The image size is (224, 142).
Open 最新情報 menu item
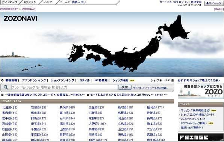coord(11,80)
